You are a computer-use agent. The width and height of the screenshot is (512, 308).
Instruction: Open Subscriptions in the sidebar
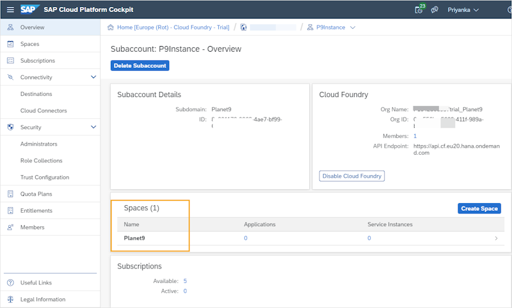pyautogui.click(x=37, y=61)
